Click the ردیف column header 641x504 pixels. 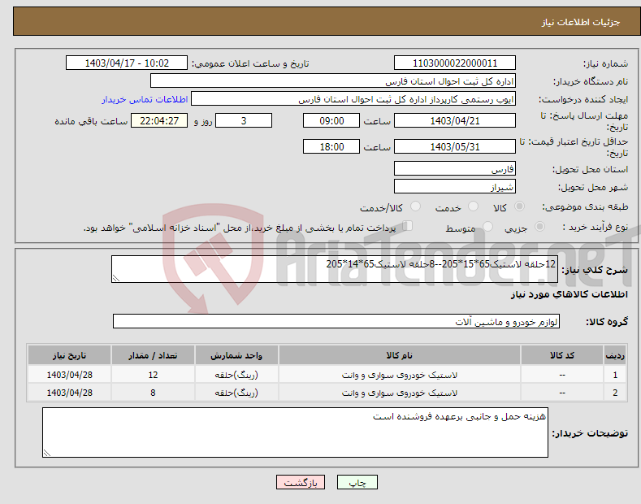coord(615,355)
